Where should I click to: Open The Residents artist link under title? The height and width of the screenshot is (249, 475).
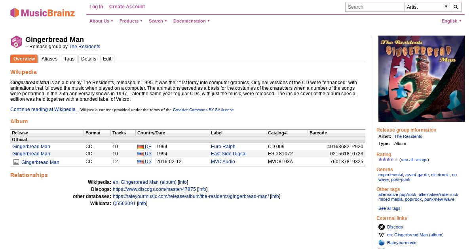click(x=84, y=47)
